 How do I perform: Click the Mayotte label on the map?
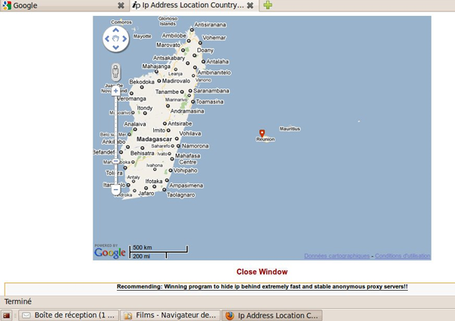click(x=143, y=36)
